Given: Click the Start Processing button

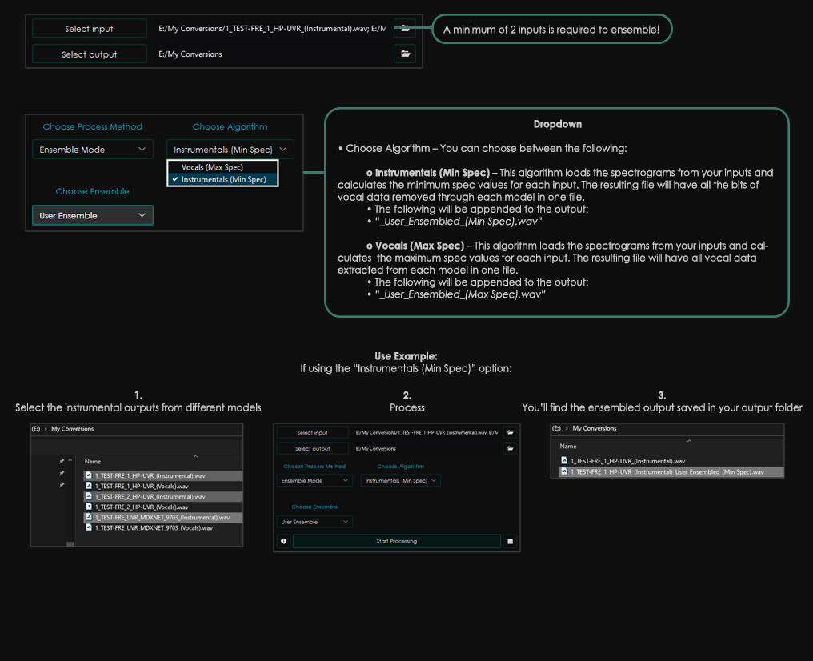Looking at the screenshot, I should pos(396,542).
